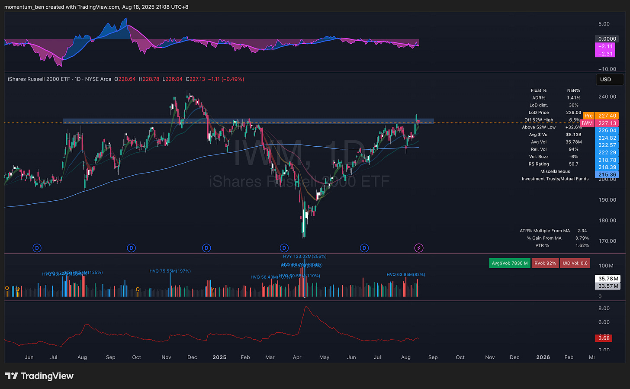Click the RS Rating value 50.7

coord(573,164)
